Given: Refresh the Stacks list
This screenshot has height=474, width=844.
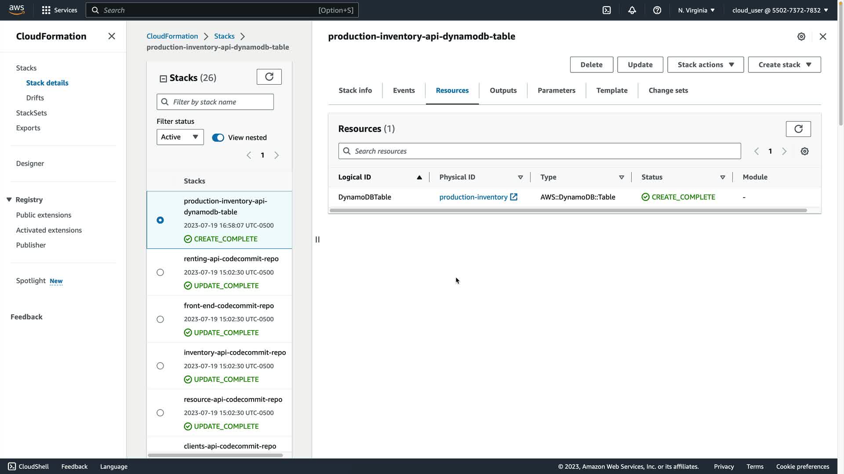Looking at the screenshot, I should [x=269, y=77].
